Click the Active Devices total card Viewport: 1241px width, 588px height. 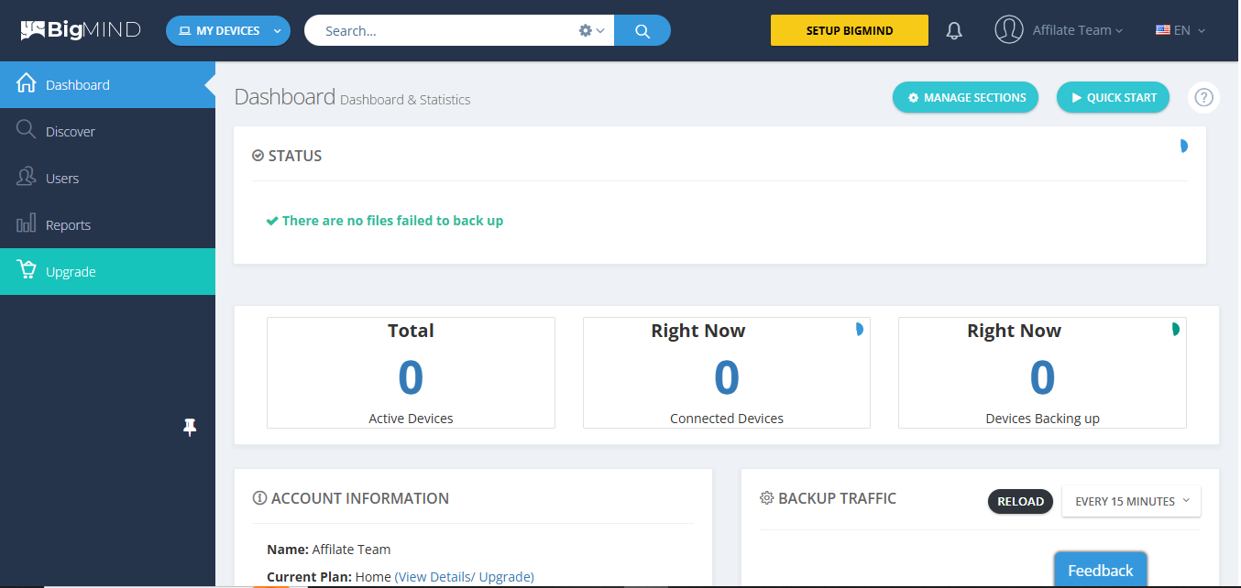[x=411, y=373]
